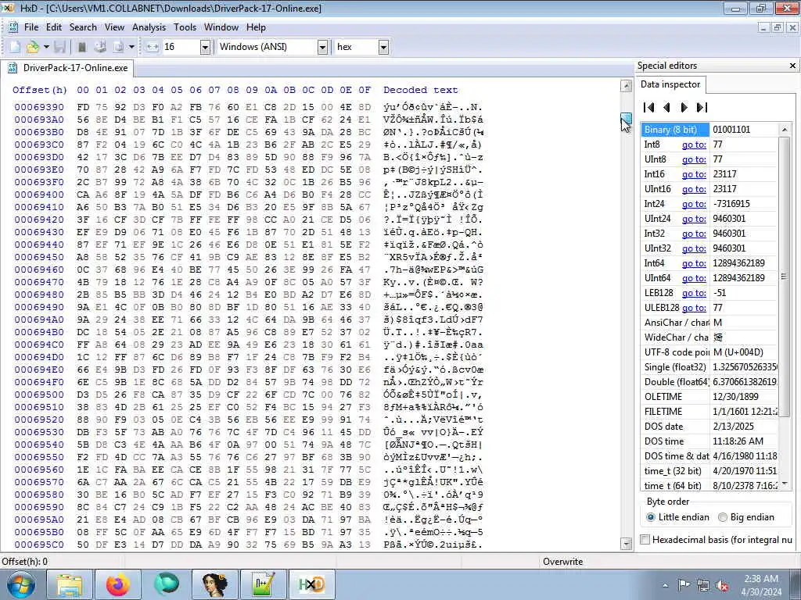Viewport: 801px width, 600px height.
Task: Click the muted volume tray icon
Action: [722, 585]
